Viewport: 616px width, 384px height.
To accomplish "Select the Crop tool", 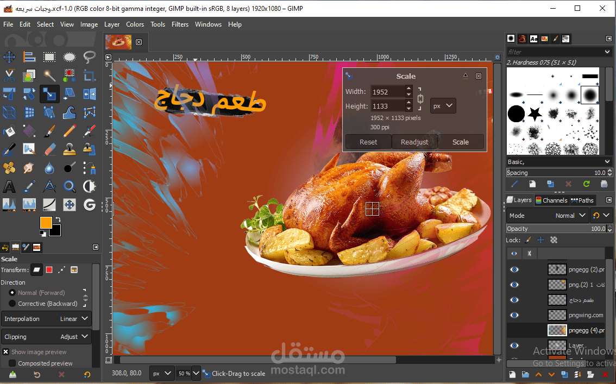I will [90, 75].
